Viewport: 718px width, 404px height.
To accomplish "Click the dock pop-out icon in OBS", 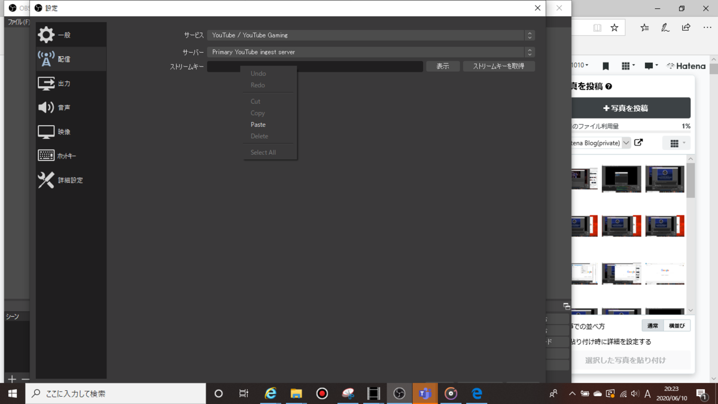I will (567, 306).
